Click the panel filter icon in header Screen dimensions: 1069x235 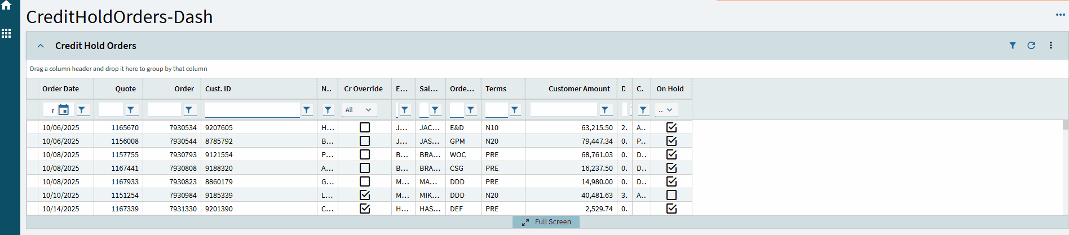[1013, 46]
